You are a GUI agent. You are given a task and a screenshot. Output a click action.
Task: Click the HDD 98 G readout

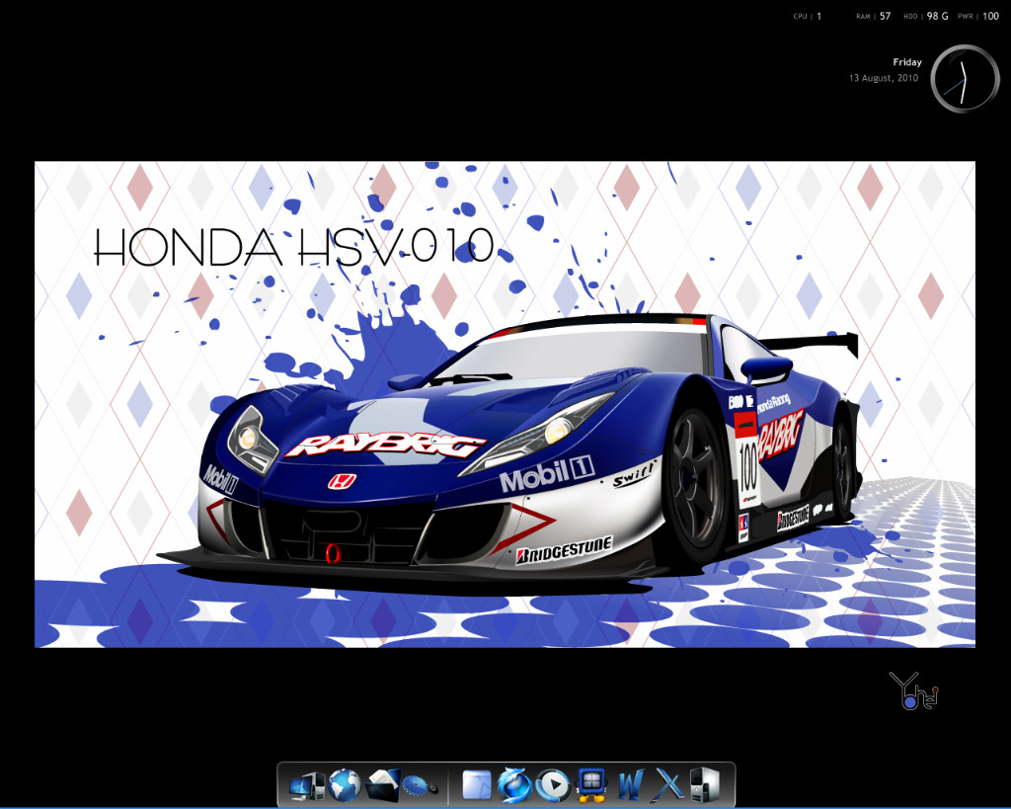[926, 16]
